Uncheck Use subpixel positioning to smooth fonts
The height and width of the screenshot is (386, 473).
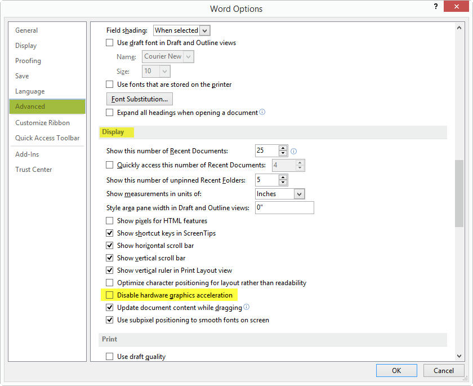(109, 320)
